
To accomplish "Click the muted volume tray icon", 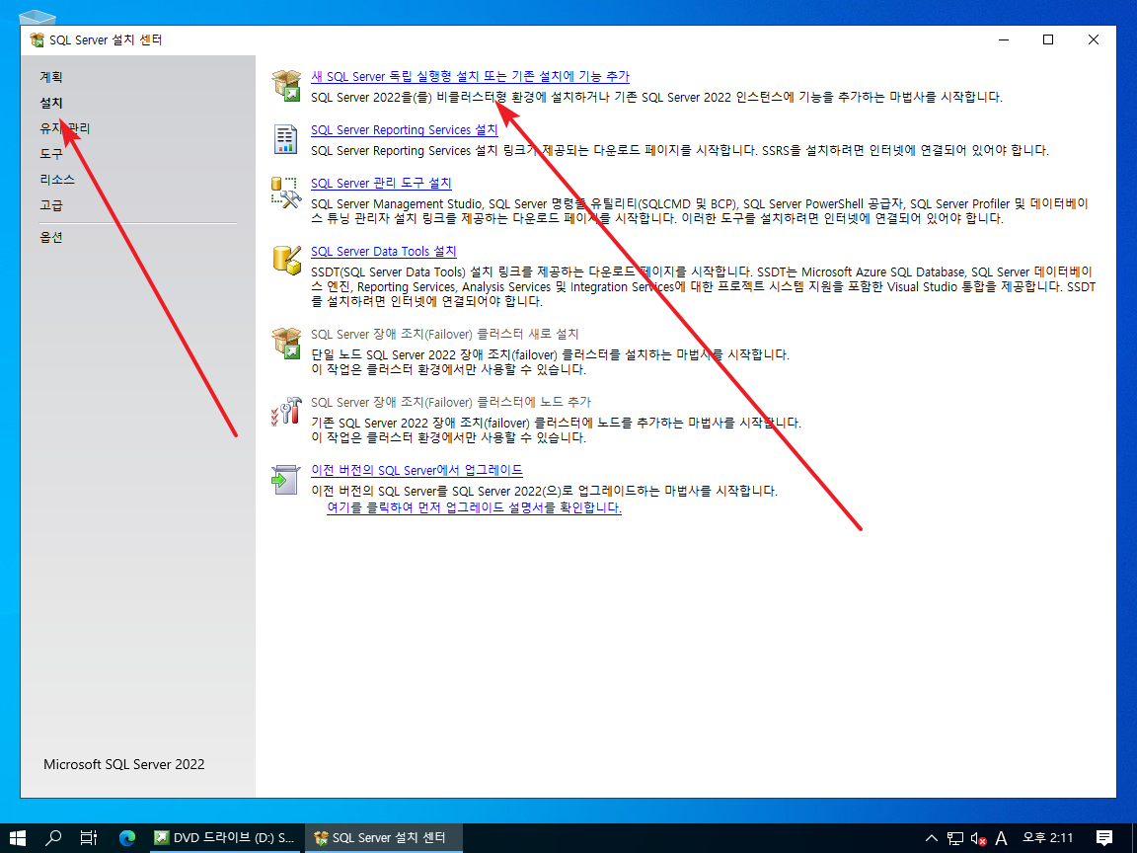I will pyautogui.click(x=978, y=838).
